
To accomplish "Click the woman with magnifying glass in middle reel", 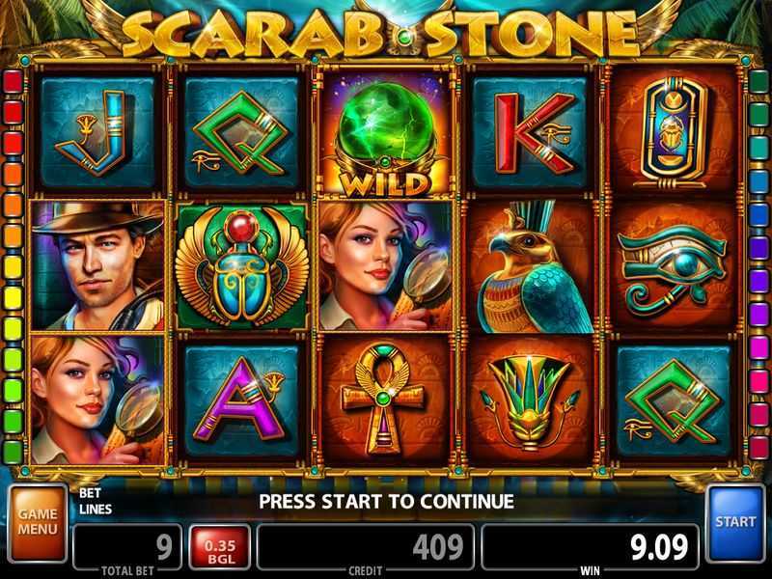I will click(x=385, y=264).
